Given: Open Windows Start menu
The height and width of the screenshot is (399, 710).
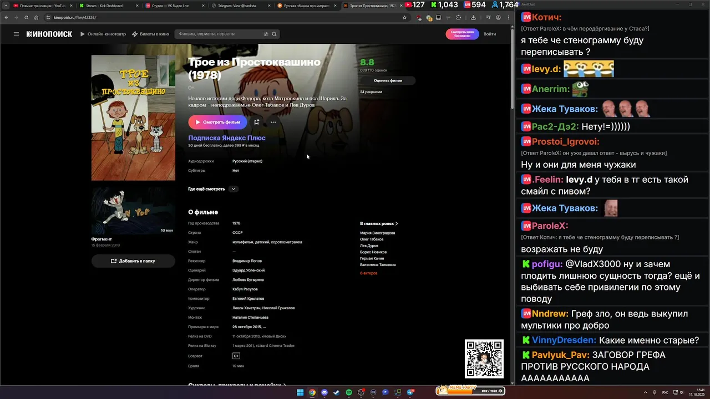Looking at the screenshot, I should click(300, 392).
